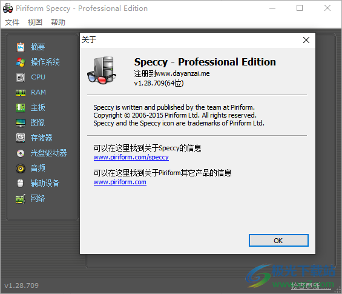Screen dimensions: 342x294
Task: Click the 'Speccy is written and published' line
Action: coord(174,107)
